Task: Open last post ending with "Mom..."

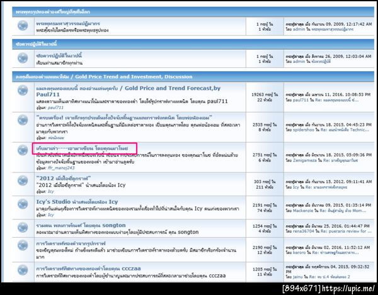Action: tap(343, 211)
